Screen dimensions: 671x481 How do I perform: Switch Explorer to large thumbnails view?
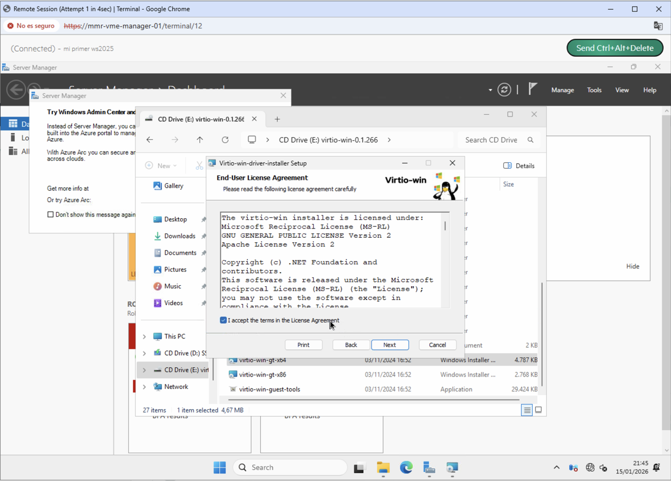pos(538,410)
